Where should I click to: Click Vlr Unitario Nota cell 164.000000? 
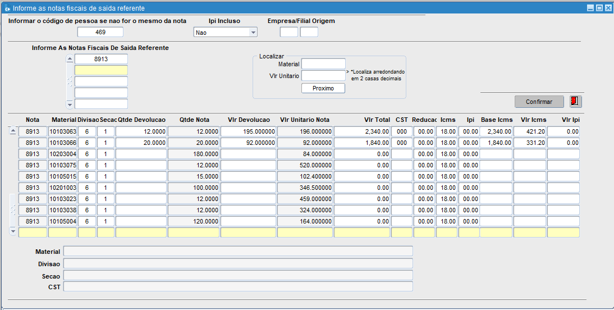click(x=305, y=221)
